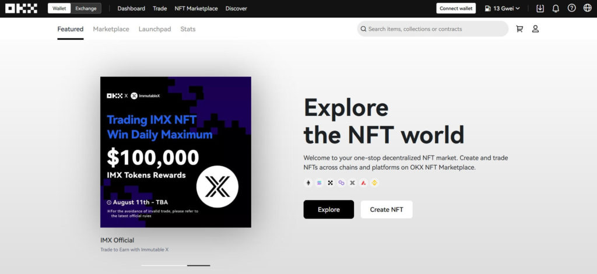Click the Create NFT button
The image size is (597, 274).
point(387,209)
